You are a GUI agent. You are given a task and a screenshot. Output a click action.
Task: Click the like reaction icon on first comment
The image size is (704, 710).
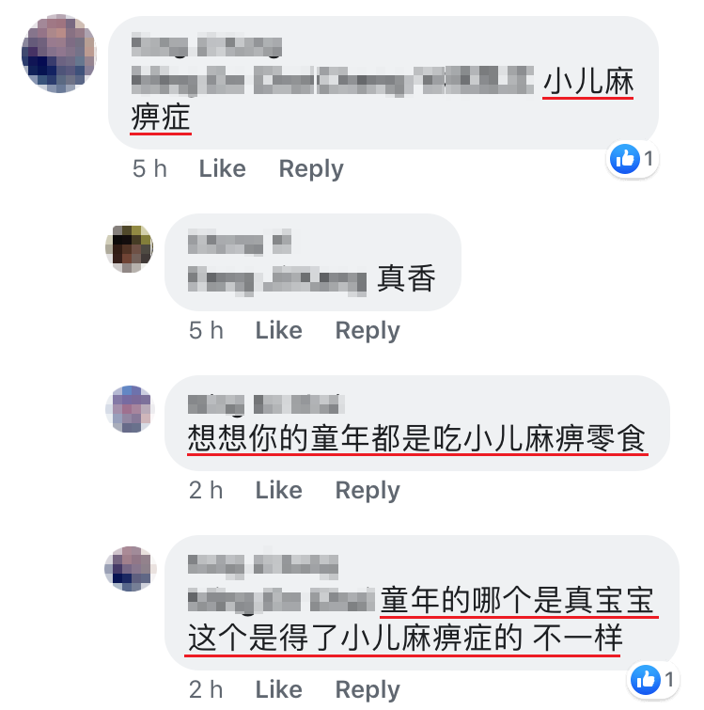click(x=625, y=159)
